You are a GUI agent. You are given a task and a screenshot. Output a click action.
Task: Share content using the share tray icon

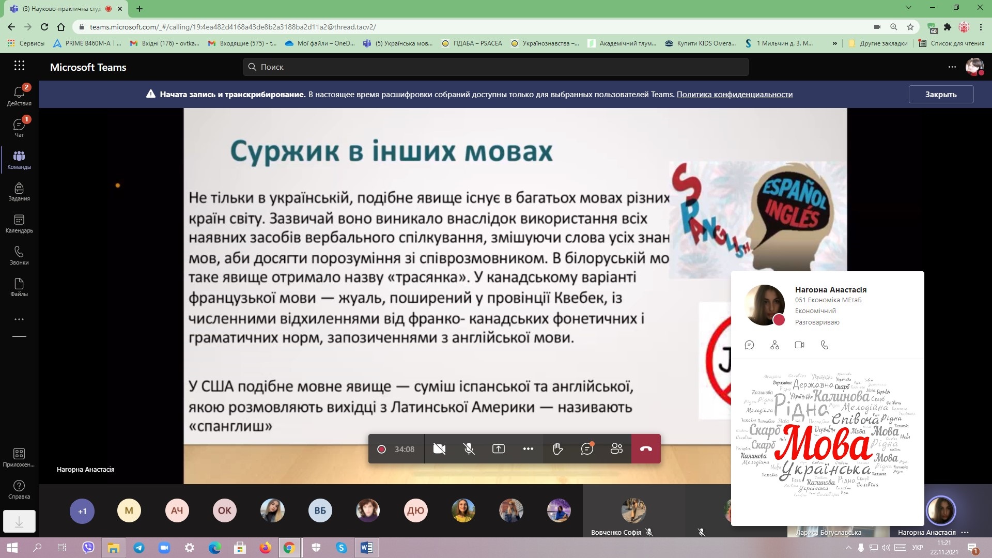(x=499, y=449)
